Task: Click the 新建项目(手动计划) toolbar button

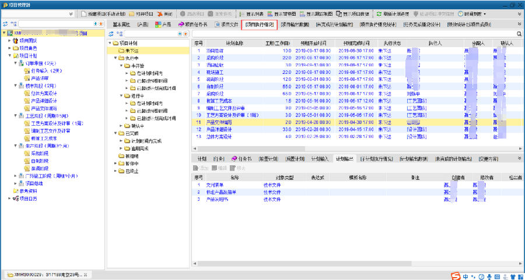Action: 83,13
